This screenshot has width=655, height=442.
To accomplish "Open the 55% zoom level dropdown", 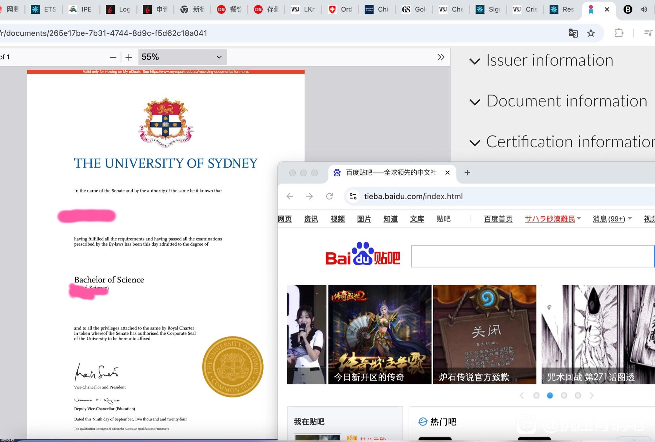I will 182,57.
